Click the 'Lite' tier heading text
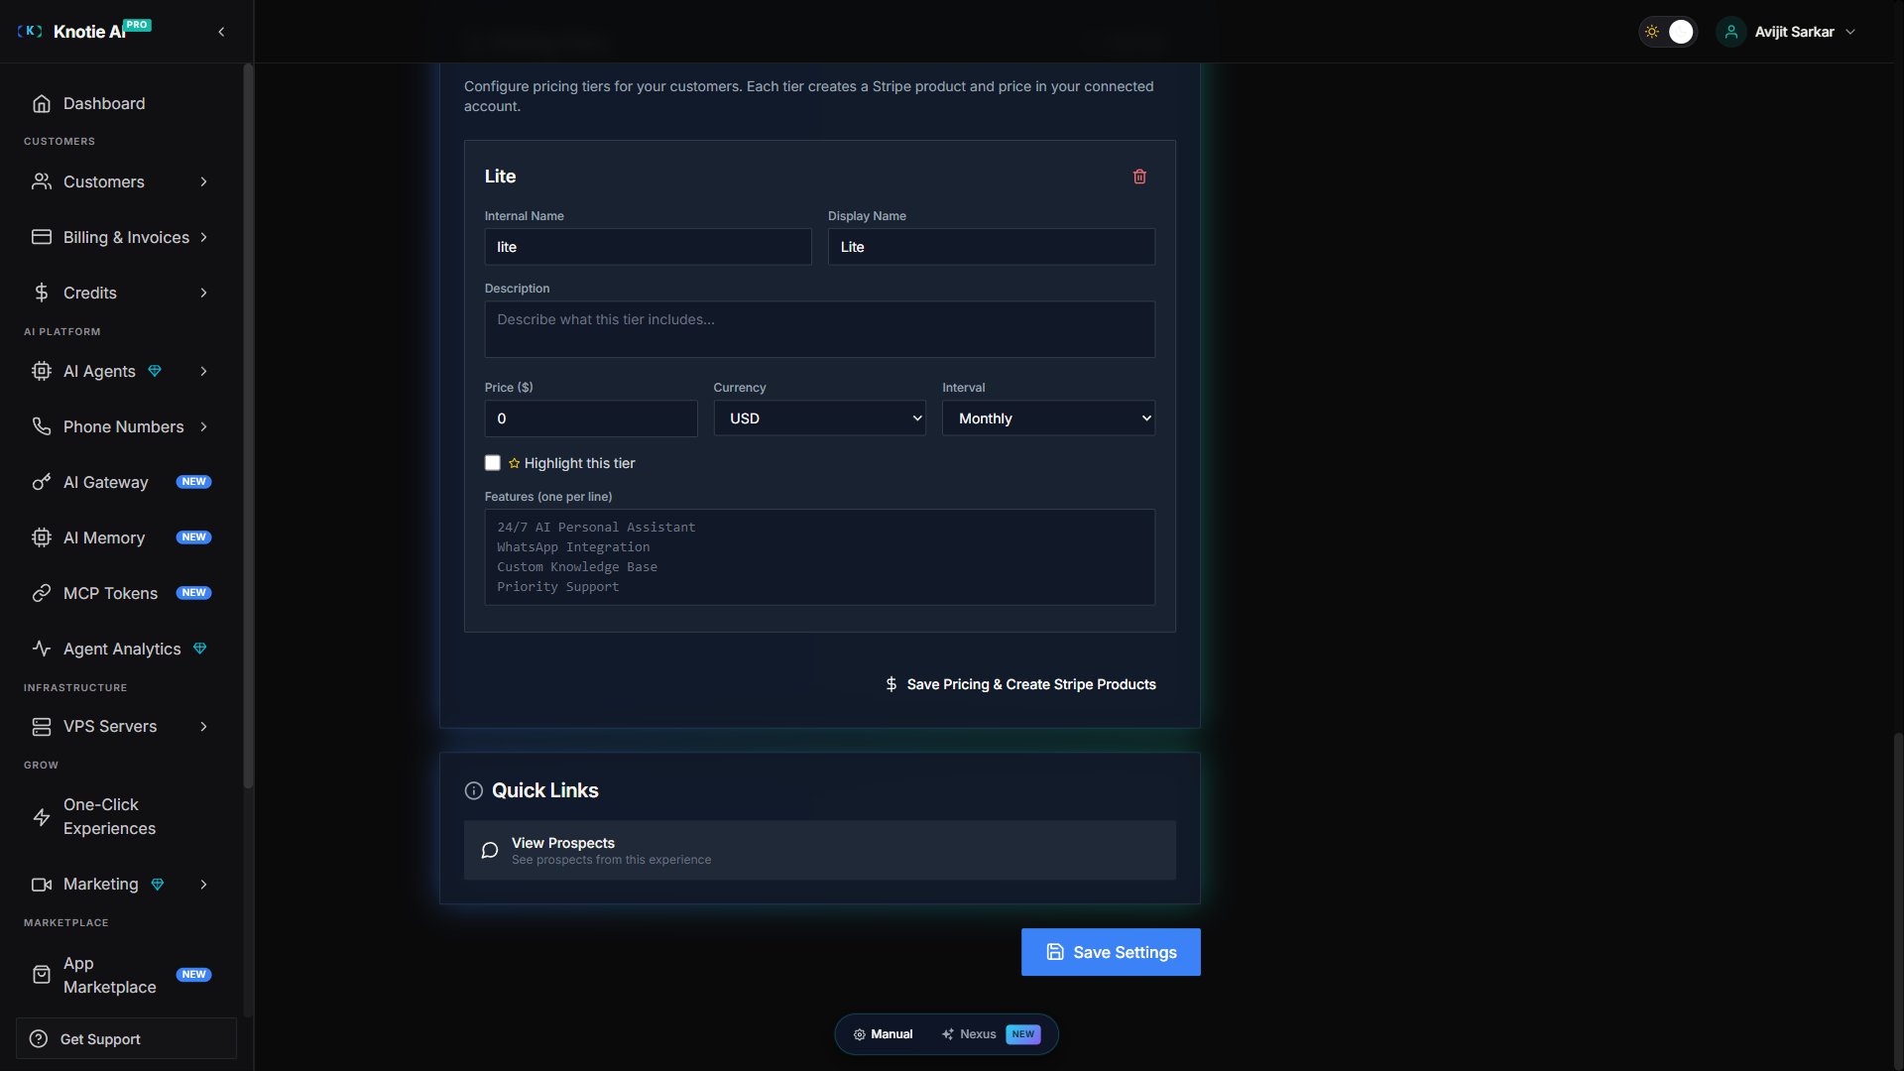Viewport: 1904px width, 1071px height. coord(500,177)
